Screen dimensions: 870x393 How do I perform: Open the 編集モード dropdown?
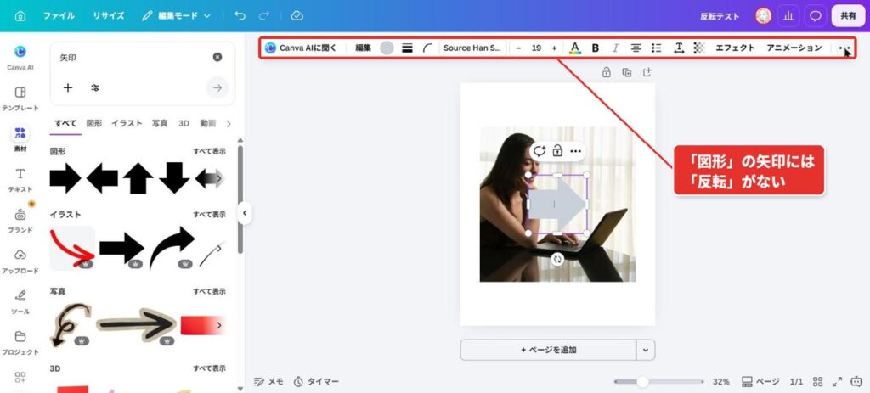(x=177, y=16)
